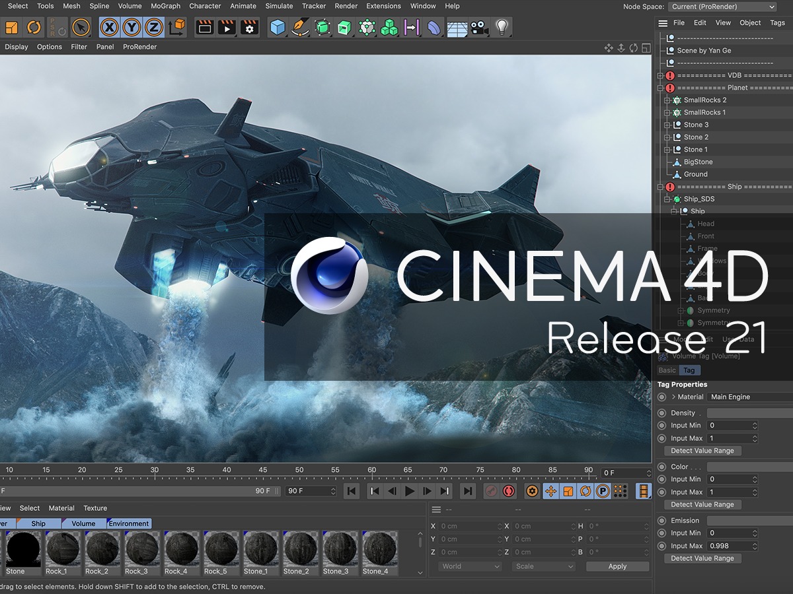793x594 pixels.
Task: Click the Coordinate System toggle icon
Action: point(176,27)
